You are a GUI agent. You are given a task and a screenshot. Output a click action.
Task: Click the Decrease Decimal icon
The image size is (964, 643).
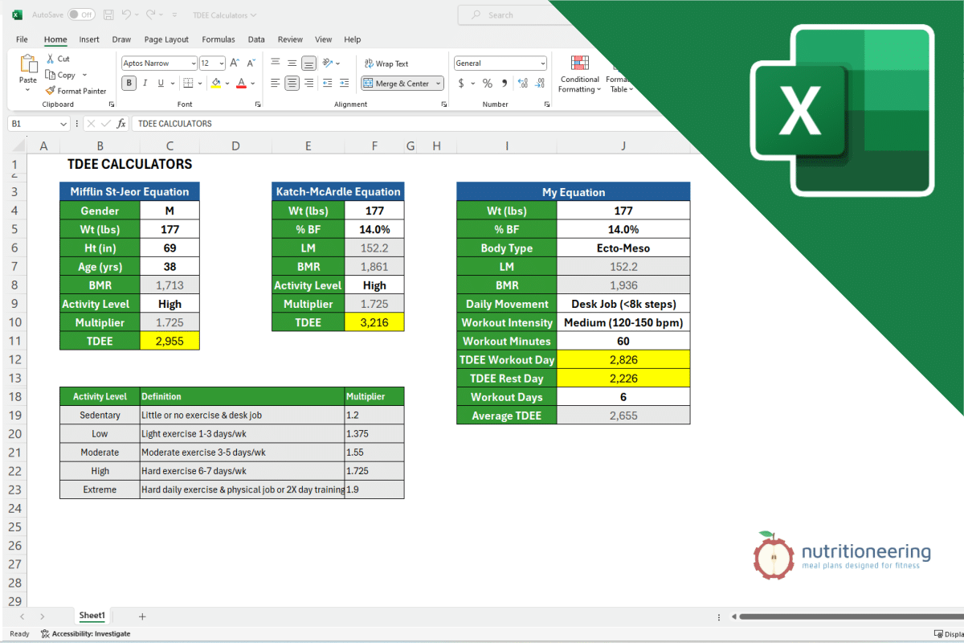[540, 83]
